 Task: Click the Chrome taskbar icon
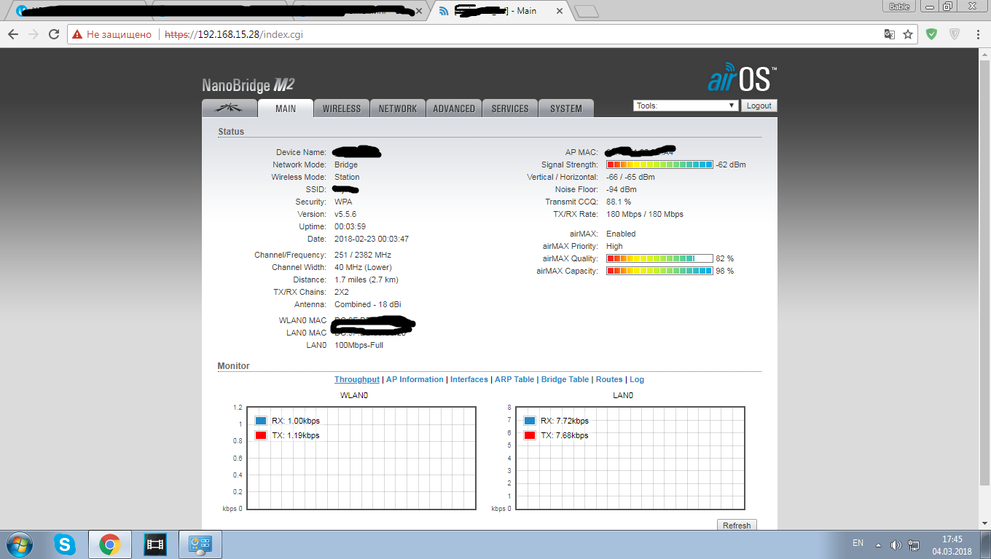[110, 544]
